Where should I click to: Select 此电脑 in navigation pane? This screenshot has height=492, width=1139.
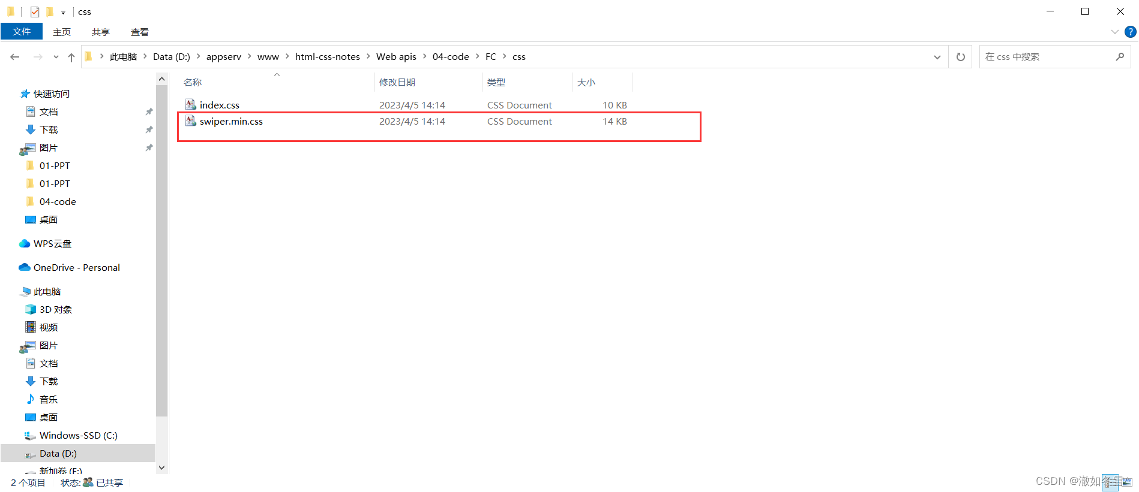[x=47, y=291]
